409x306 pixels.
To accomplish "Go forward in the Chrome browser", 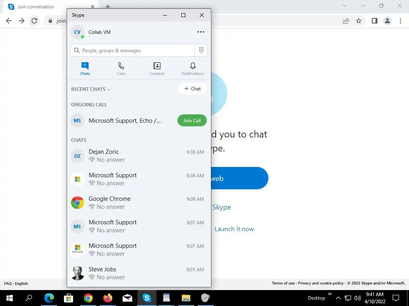I will [x=22, y=21].
